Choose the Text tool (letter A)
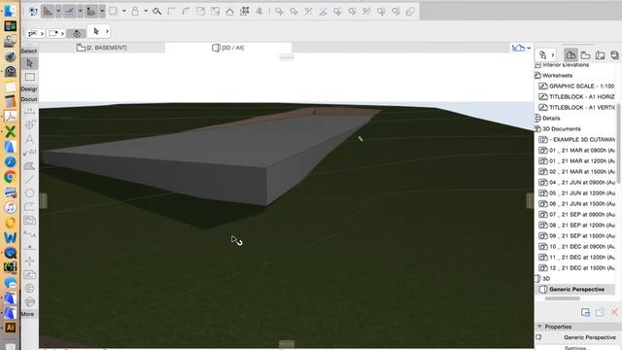Image resolution: width=622 pixels, height=350 pixels. point(30,139)
